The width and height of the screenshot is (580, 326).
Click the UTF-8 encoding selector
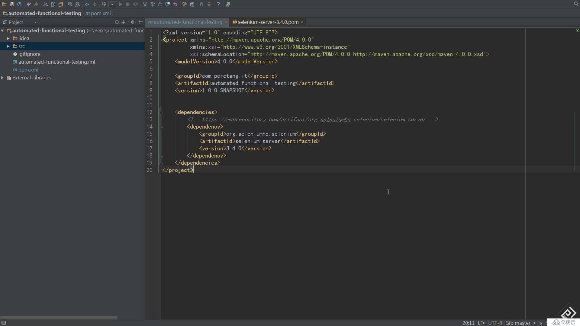pyautogui.click(x=495, y=323)
